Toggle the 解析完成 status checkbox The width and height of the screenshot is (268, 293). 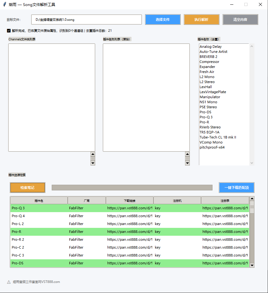click(x=9, y=31)
